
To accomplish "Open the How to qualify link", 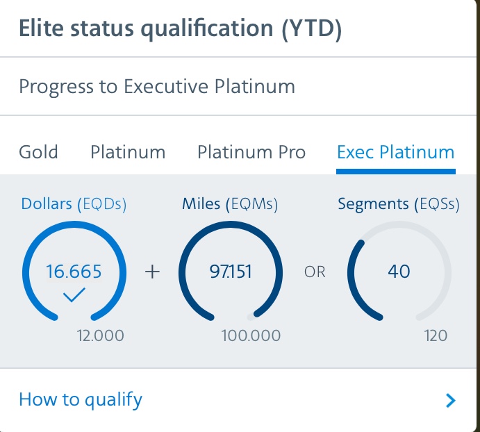I will (81, 400).
